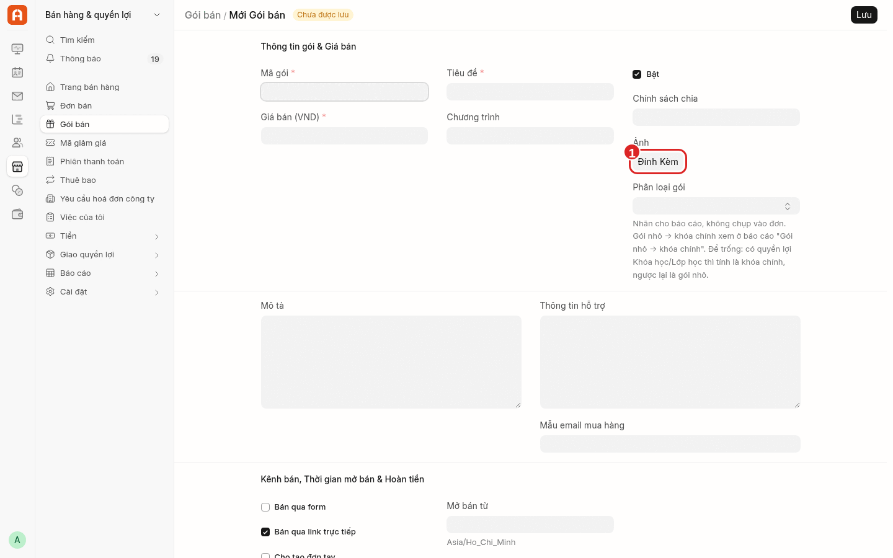893x558 pixels.
Task: Open the Gantt chart icon in the rail
Action: pyautogui.click(x=17, y=120)
